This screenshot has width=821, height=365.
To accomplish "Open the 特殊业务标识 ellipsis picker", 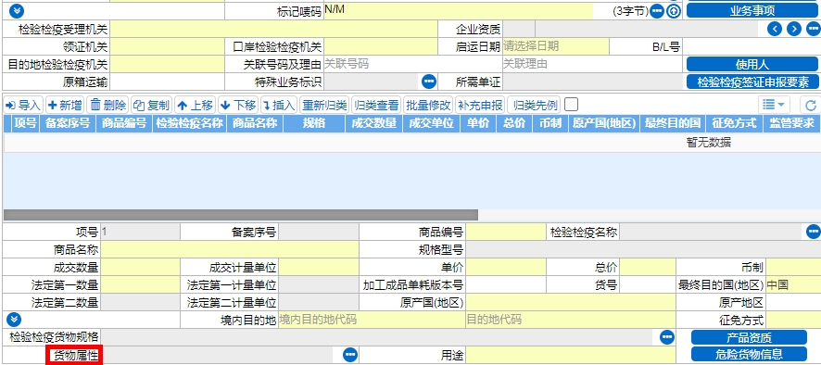I will coord(429,82).
